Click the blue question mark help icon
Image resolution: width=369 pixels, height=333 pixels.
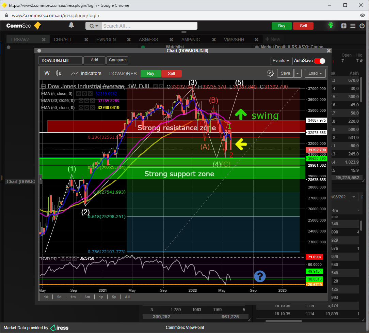click(260, 276)
